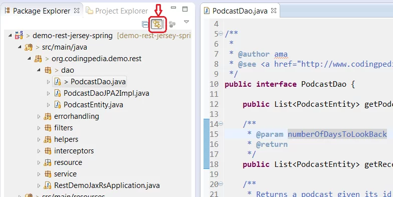Image resolution: width=393 pixels, height=197 pixels.
Task: Select errorhandling package
Action: 76,116
